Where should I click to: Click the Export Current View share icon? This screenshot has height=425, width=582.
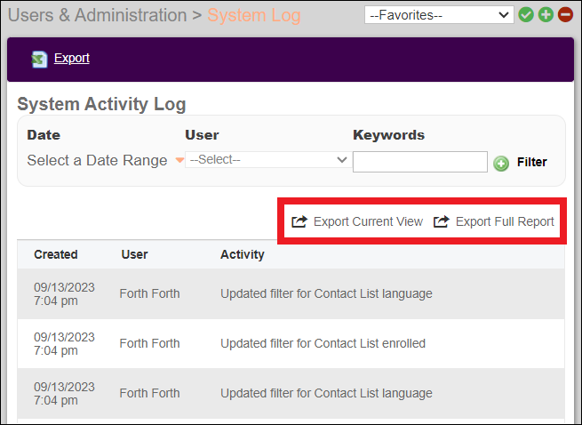coord(299,221)
